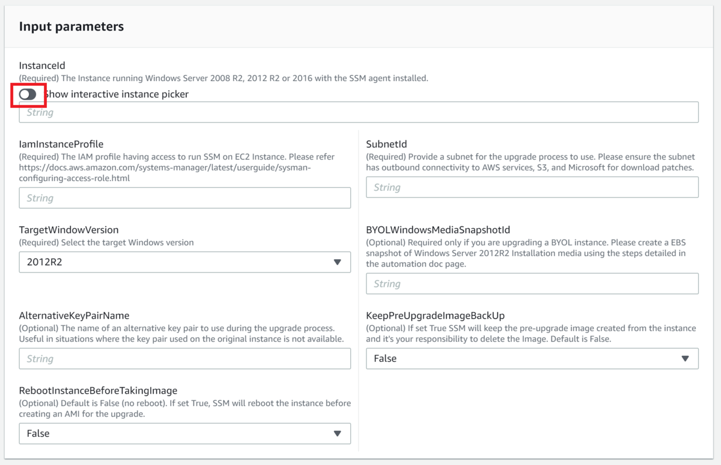Click the 'BYOLWindowsMediaSnapshotId' parameter label
721x465 pixels.
coord(438,230)
